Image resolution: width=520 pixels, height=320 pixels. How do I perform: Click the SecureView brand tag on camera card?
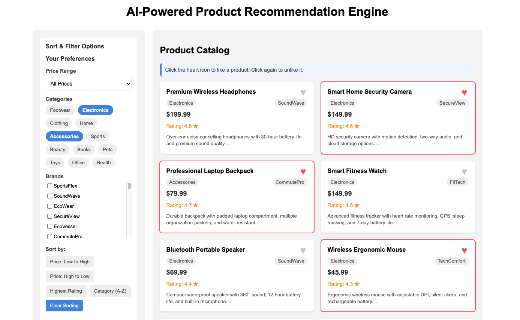coord(453,103)
